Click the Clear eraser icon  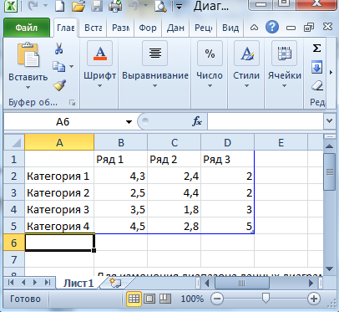point(317,85)
